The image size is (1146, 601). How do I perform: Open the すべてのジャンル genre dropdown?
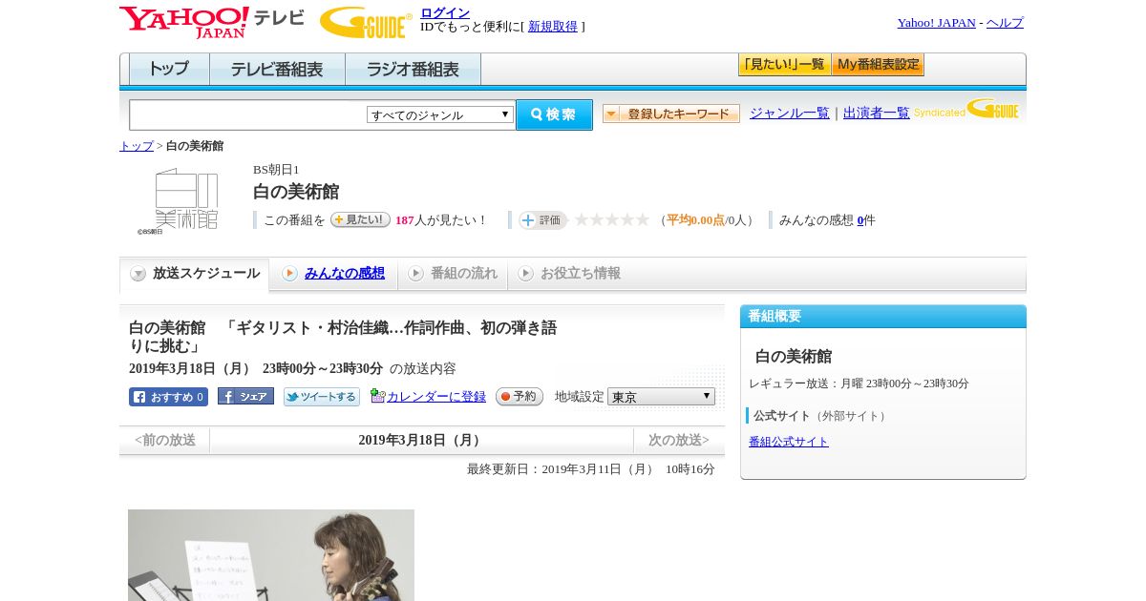(x=440, y=114)
